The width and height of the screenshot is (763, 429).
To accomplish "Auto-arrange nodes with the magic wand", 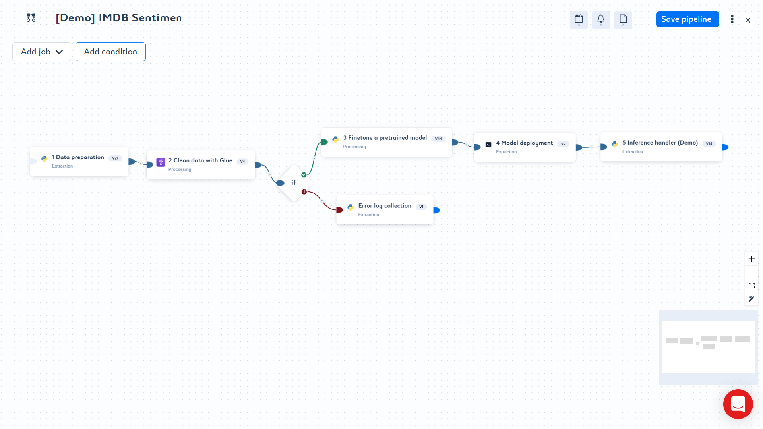I will click(x=751, y=299).
